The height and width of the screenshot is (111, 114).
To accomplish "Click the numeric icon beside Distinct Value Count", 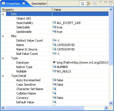I will tap(54, 40).
